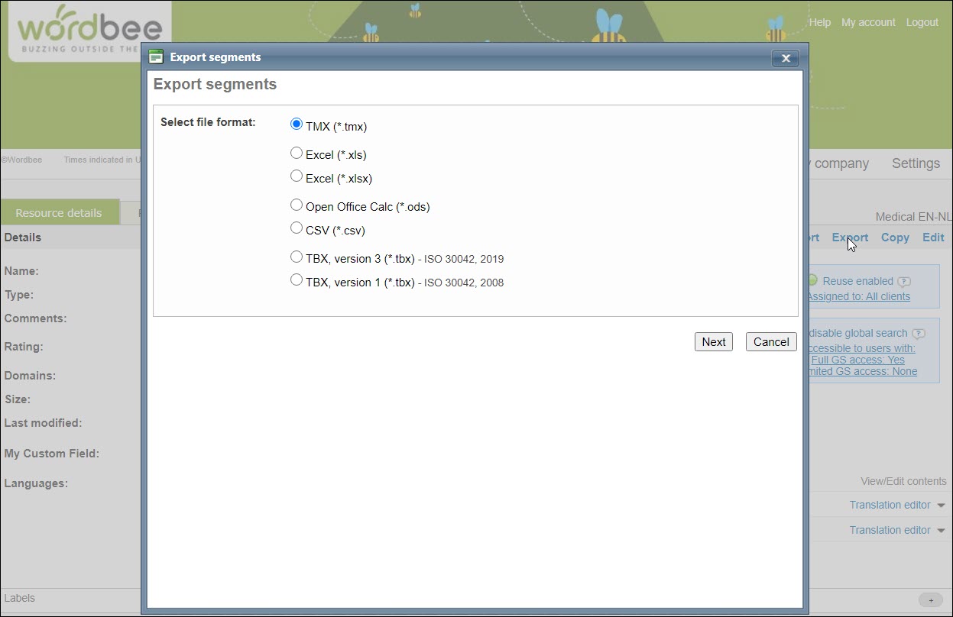Select TBX version 1 ISO 30042, 2008
Image resolution: width=953 pixels, height=617 pixels.
(297, 281)
